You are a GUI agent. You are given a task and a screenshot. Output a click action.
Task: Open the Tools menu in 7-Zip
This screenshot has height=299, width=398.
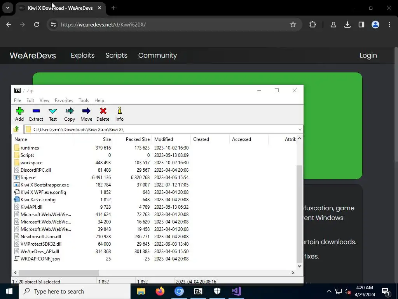84,100
